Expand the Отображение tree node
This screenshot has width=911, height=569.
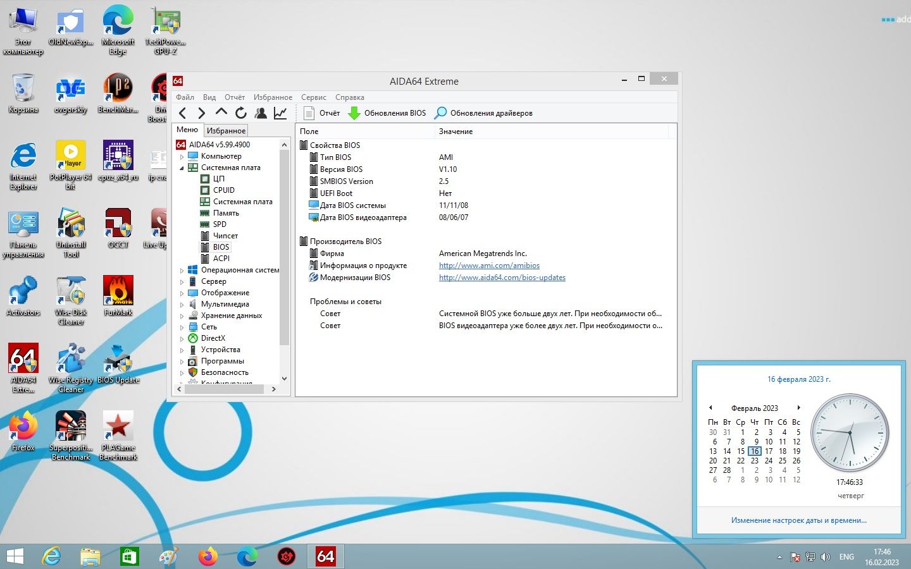(x=182, y=293)
